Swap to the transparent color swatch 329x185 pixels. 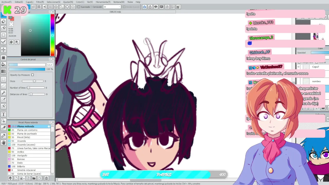tap(11, 24)
